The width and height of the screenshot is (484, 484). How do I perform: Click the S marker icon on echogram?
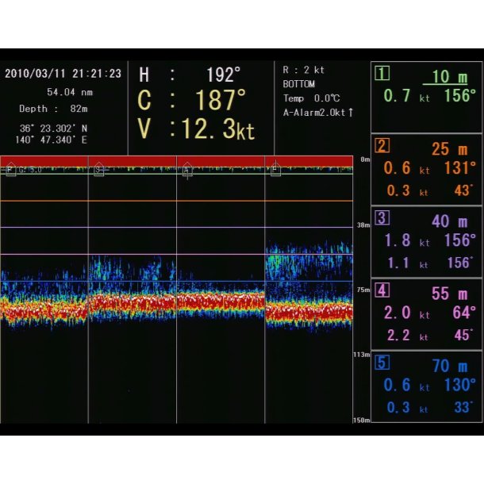[98, 170]
